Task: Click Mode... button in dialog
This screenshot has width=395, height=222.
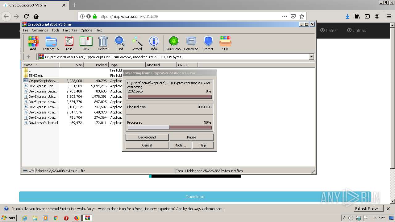Action: tap(180, 145)
